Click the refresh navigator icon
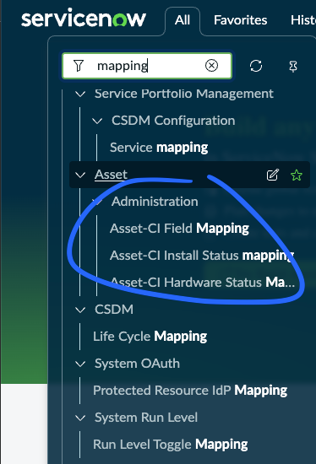Screen dimensions: 316x464 point(256,66)
